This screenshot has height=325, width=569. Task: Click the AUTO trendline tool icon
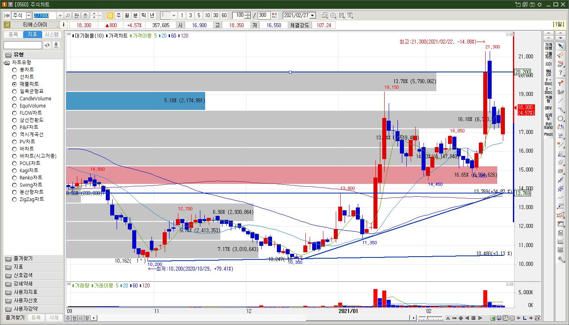point(561,215)
